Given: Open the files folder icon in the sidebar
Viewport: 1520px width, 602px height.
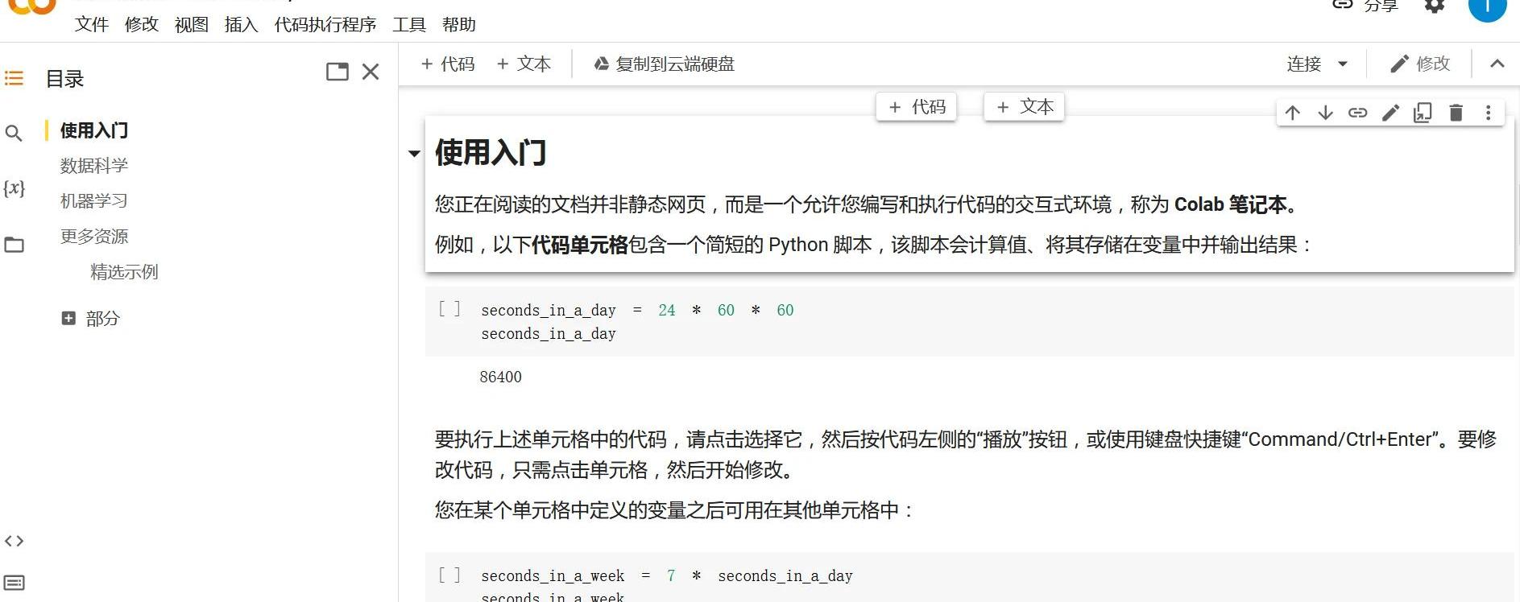Looking at the screenshot, I should pyautogui.click(x=14, y=245).
